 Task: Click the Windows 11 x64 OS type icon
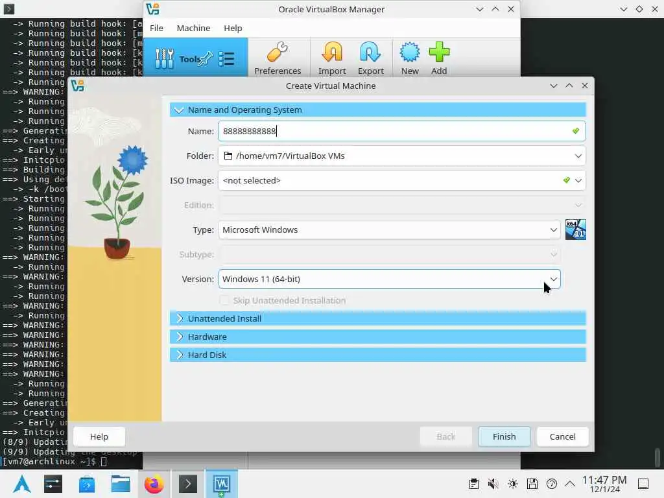point(576,230)
